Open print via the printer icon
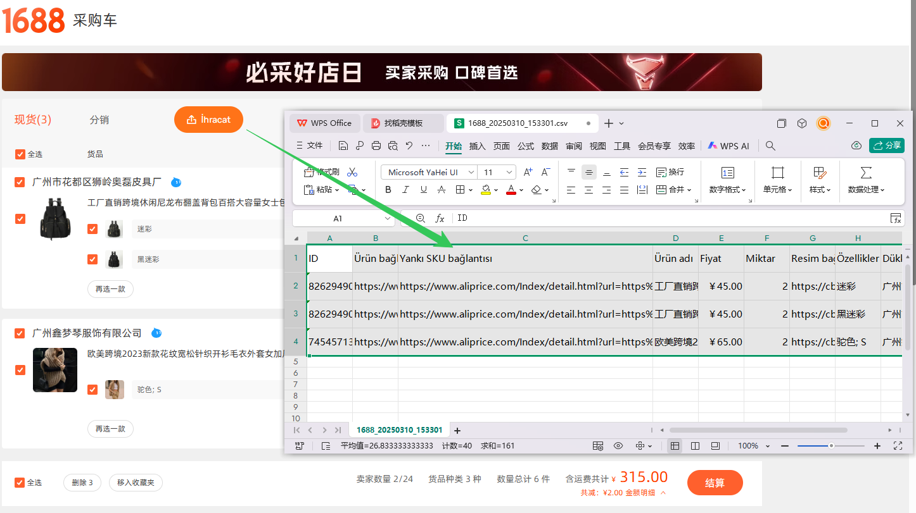Viewport: 916px width, 513px height. pyautogui.click(x=376, y=145)
